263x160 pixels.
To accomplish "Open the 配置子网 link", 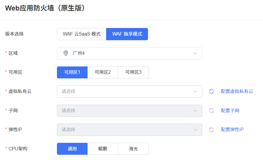I will pos(230,110).
